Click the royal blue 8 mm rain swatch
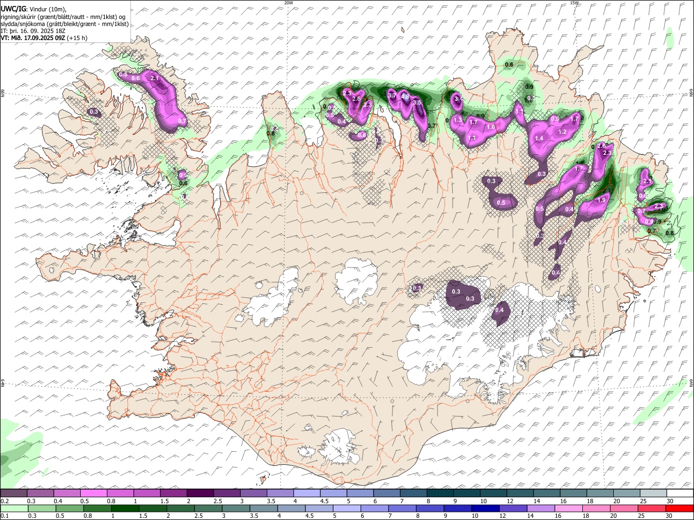 point(429,508)
